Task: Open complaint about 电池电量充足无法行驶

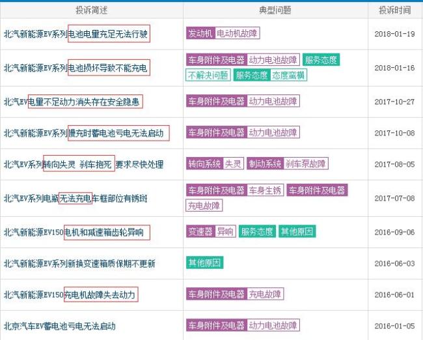Action: (75, 34)
